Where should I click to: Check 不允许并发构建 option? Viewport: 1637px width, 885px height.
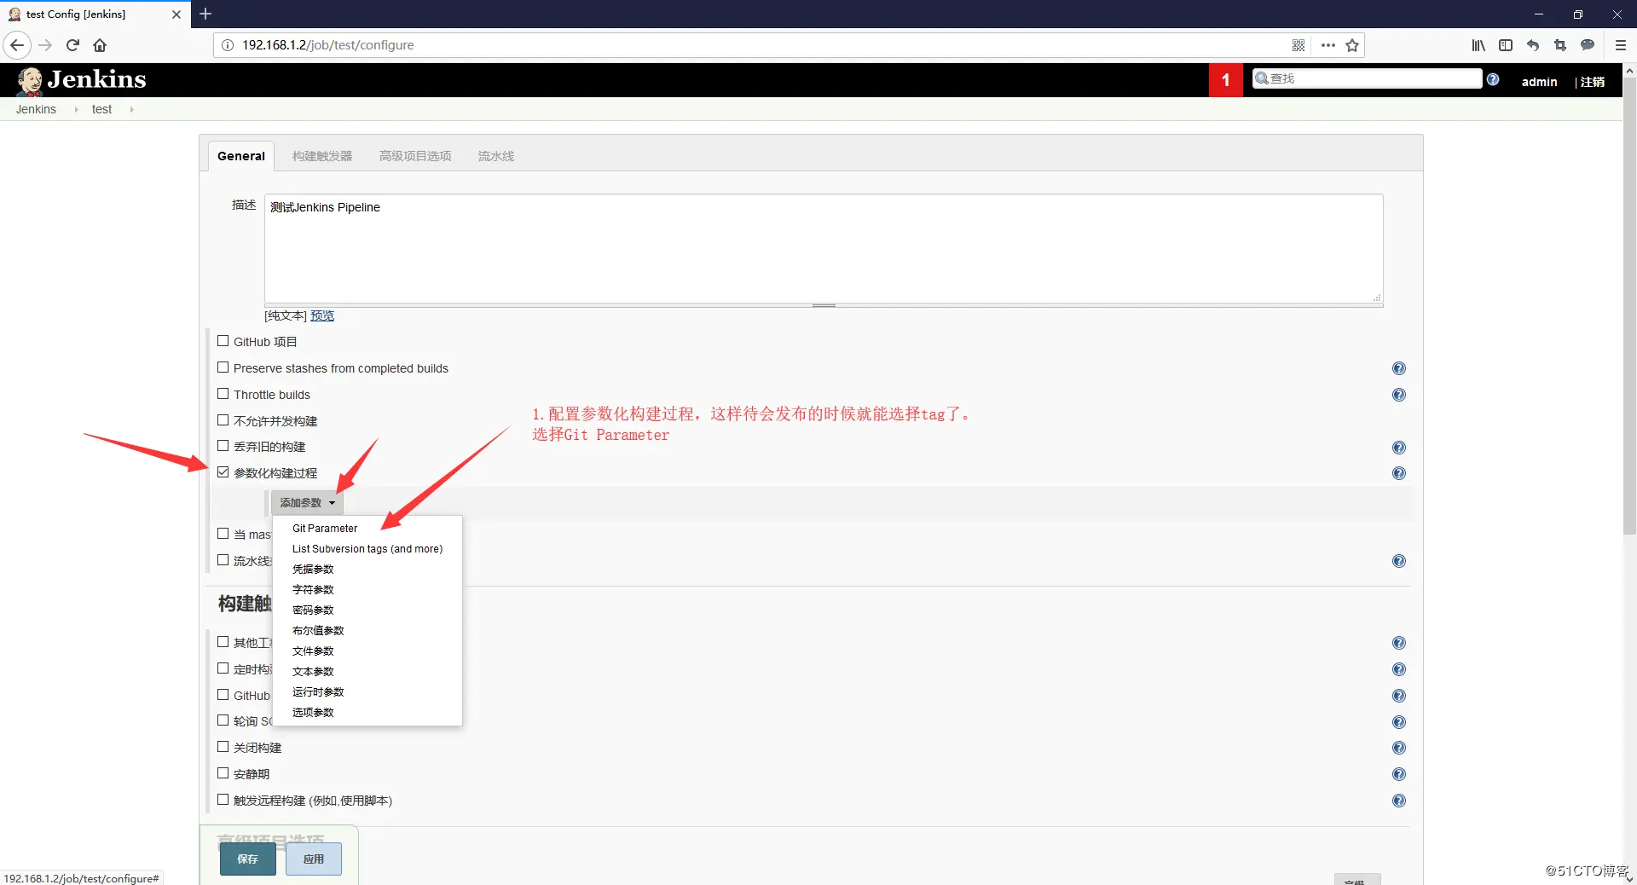click(x=223, y=420)
